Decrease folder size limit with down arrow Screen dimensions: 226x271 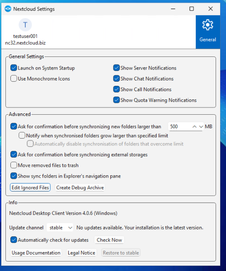[x=201, y=126]
